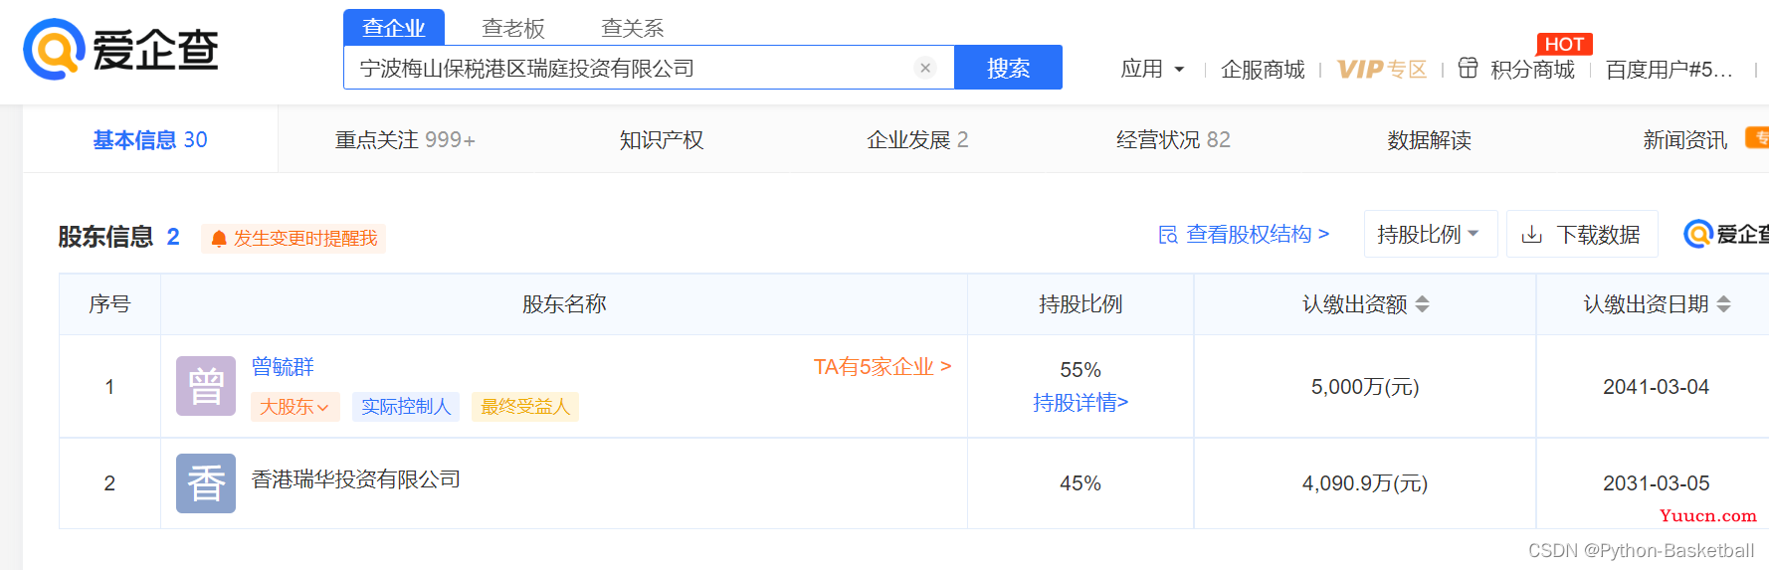Select the 查企业 search tab

[x=394, y=27]
